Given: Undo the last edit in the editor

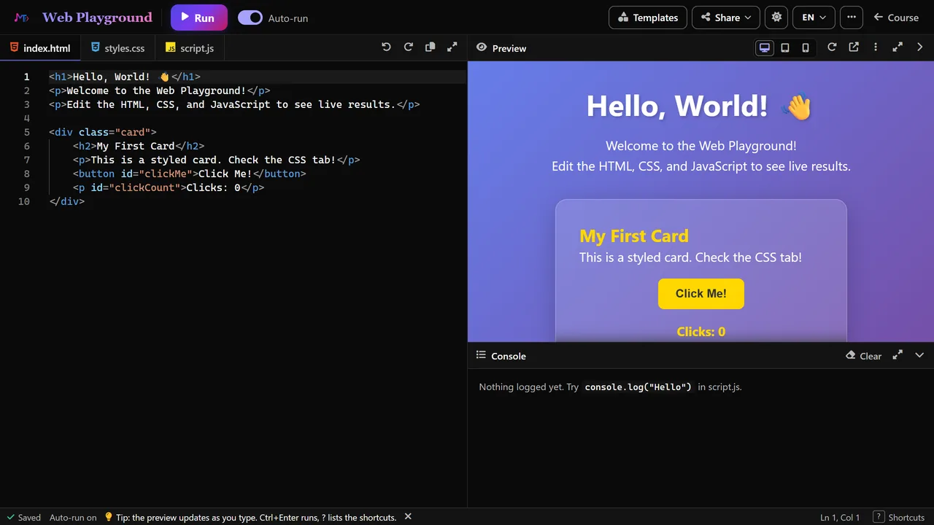Looking at the screenshot, I should [x=387, y=47].
